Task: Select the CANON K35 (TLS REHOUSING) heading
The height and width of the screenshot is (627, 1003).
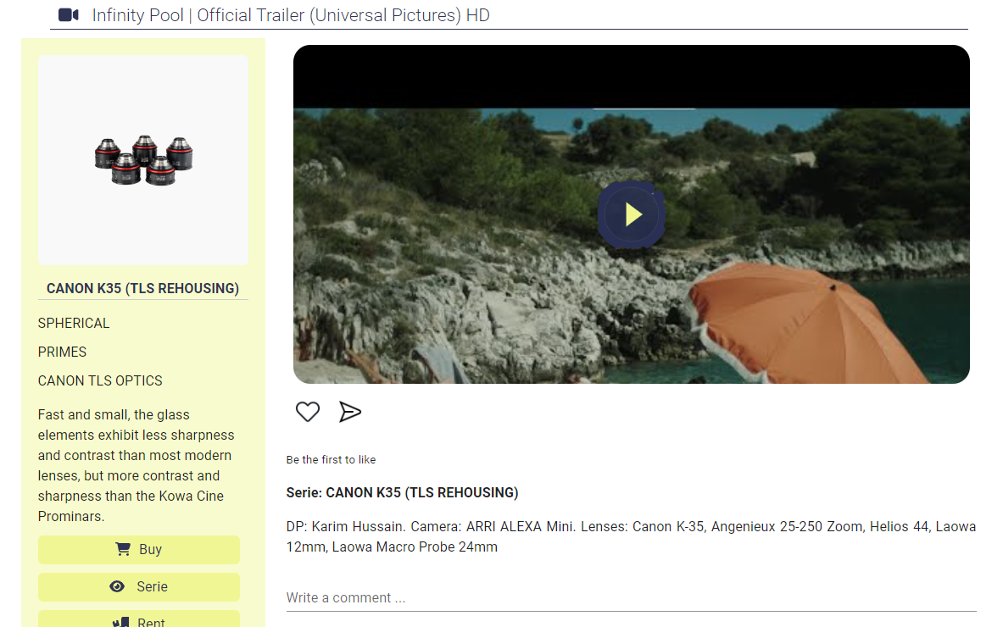Action: pos(142,288)
